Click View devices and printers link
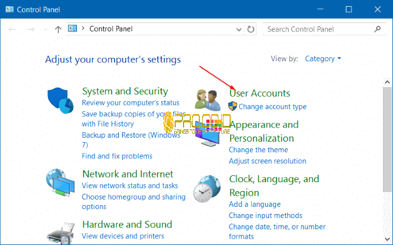Viewport: 393px width, 245px height. [x=123, y=236]
